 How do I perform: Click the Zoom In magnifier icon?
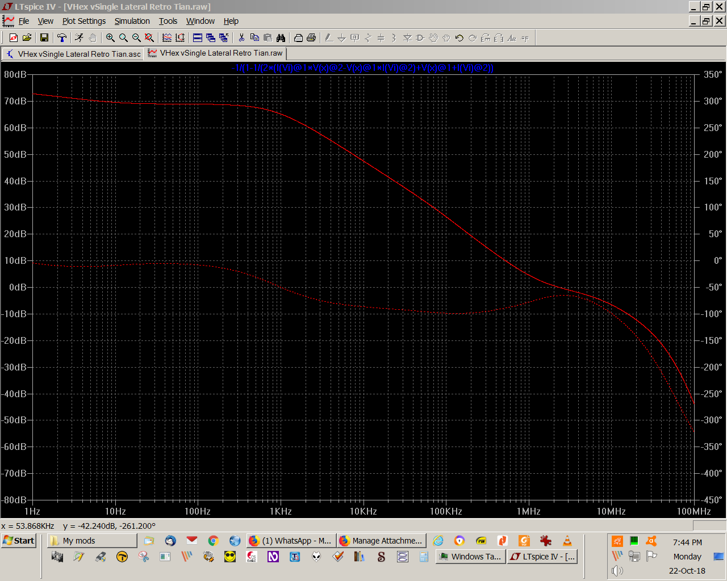pos(110,38)
